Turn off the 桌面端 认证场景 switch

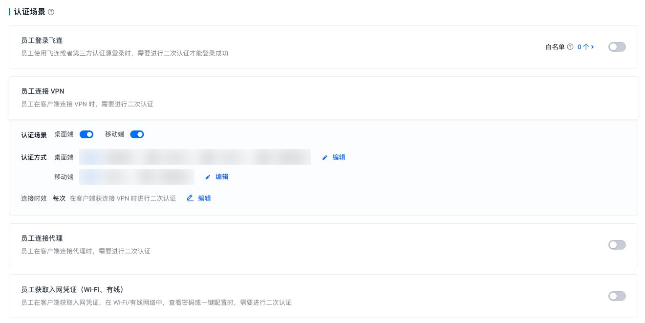click(x=86, y=134)
